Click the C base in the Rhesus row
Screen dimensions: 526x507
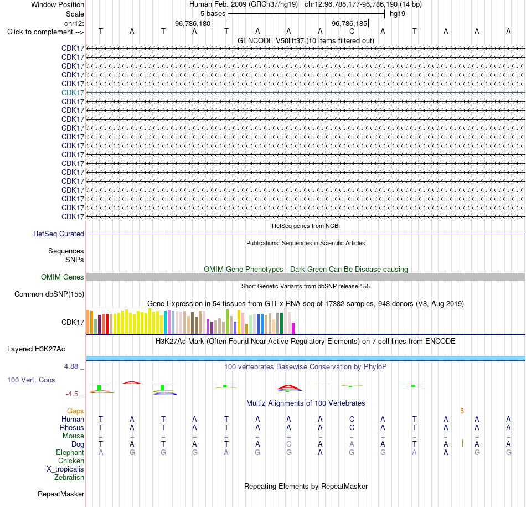click(352, 427)
